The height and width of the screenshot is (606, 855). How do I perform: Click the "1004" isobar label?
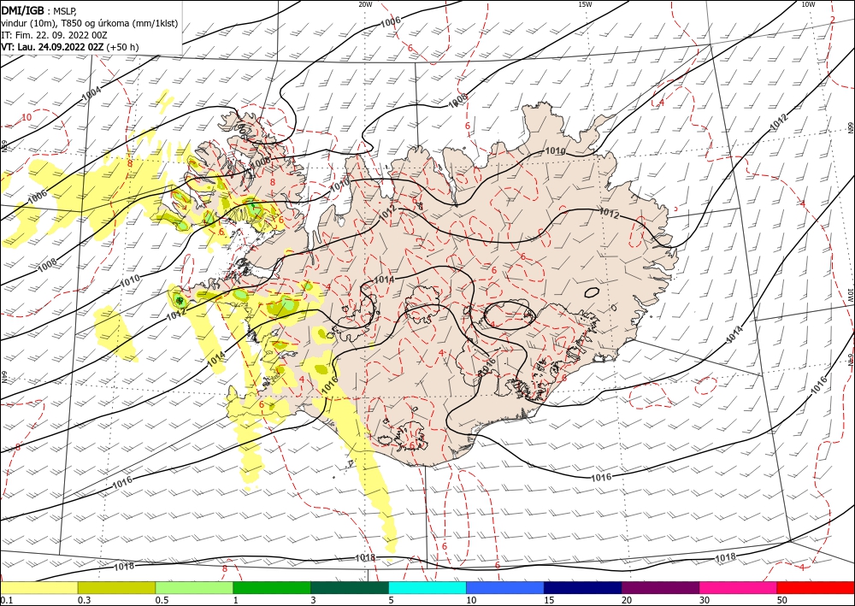(x=91, y=94)
